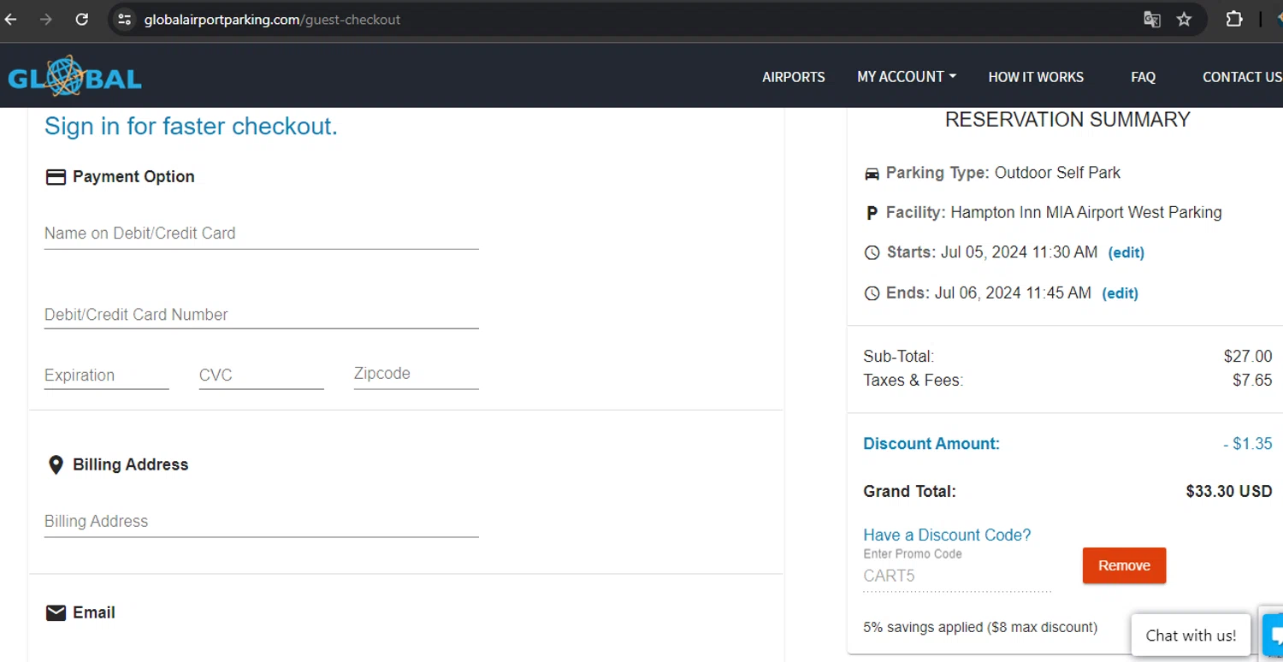Edit the reservation end time
This screenshot has width=1283, height=662.
(1120, 293)
